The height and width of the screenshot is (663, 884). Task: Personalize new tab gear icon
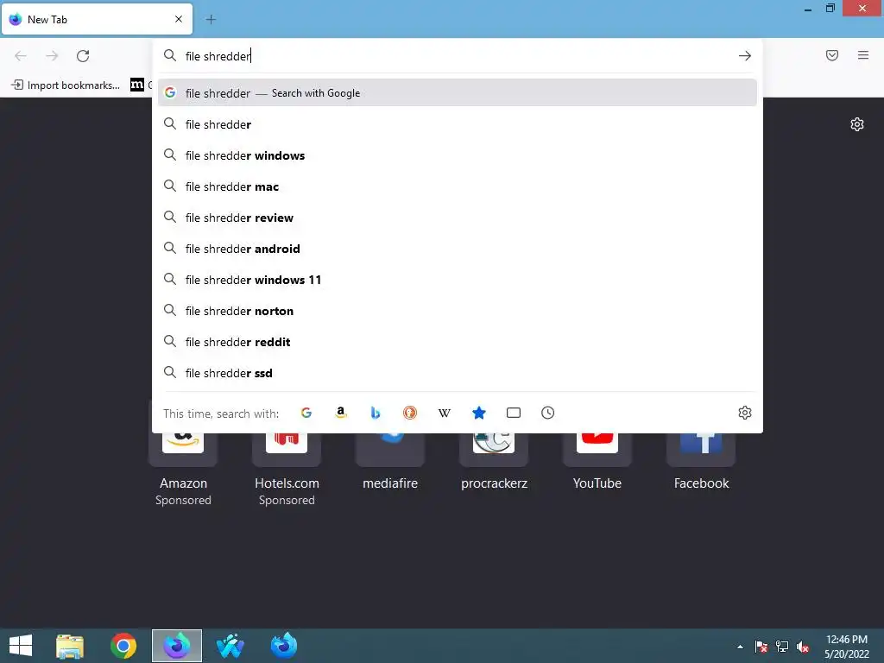(x=857, y=124)
